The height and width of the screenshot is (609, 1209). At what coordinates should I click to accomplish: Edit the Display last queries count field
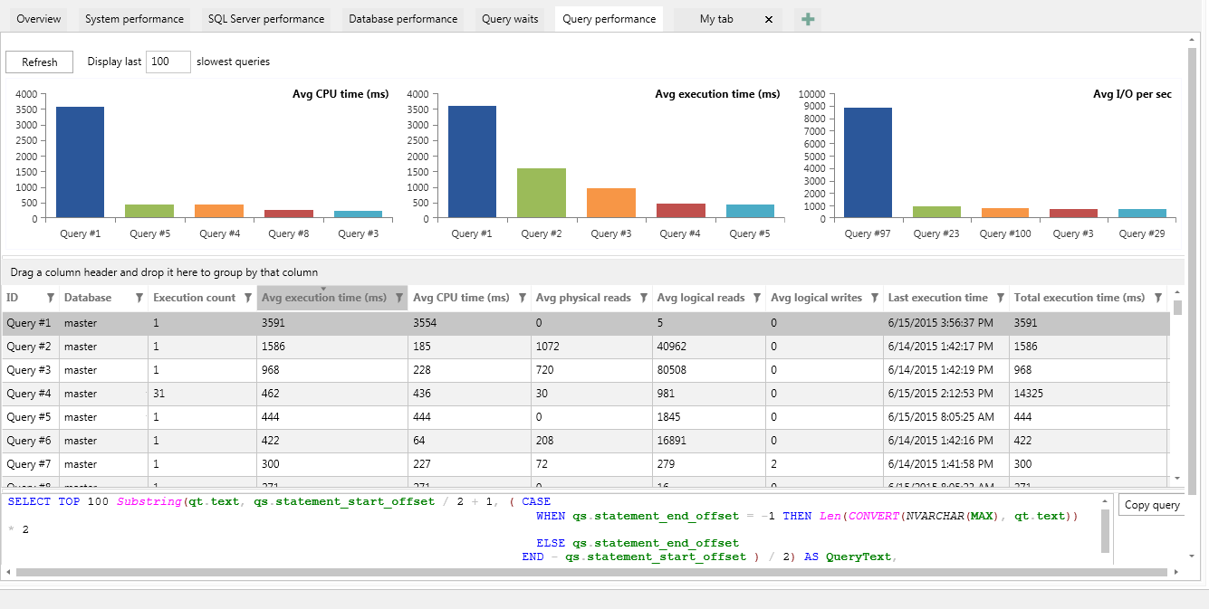tap(168, 62)
